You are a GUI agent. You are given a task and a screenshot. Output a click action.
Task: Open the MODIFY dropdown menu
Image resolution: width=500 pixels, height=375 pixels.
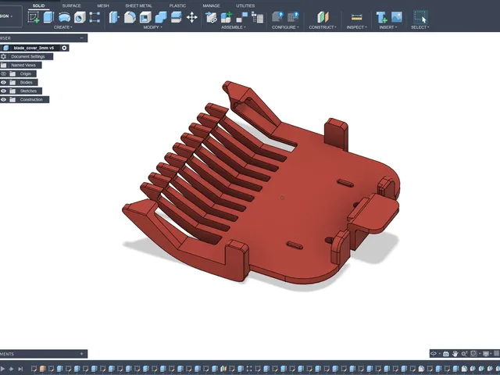coord(153,27)
